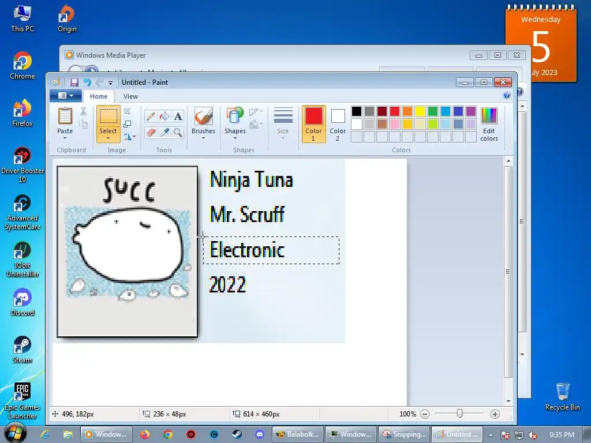Open the Paint file menu button
591x443 pixels.
click(x=66, y=96)
